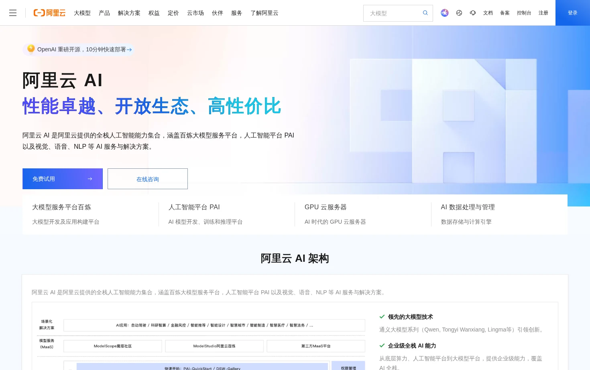
Task: Click the 第三方MaaS平台 box in diagram
Action: 316,346
